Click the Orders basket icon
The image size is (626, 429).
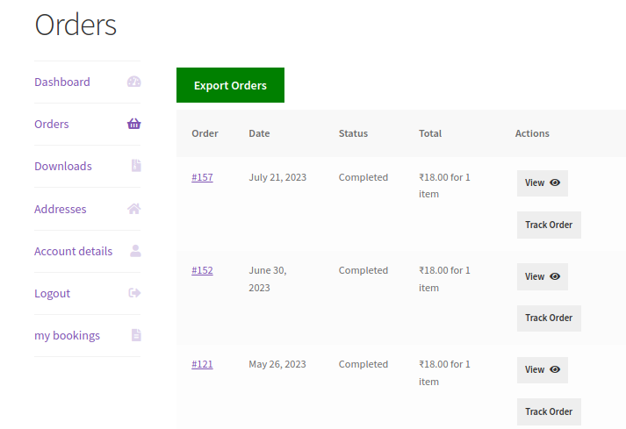click(133, 124)
